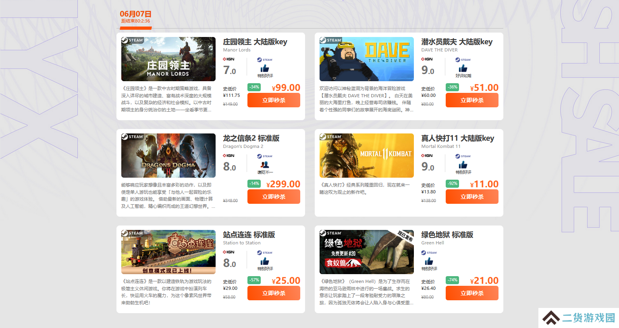Click Steam thumbs-up icon on Dave the Diver card
The width and height of the screenshot is (619, 328).
click(463, 69)
